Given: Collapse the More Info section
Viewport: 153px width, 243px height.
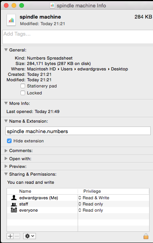Looking at the screenshot, I should [6, 103].
